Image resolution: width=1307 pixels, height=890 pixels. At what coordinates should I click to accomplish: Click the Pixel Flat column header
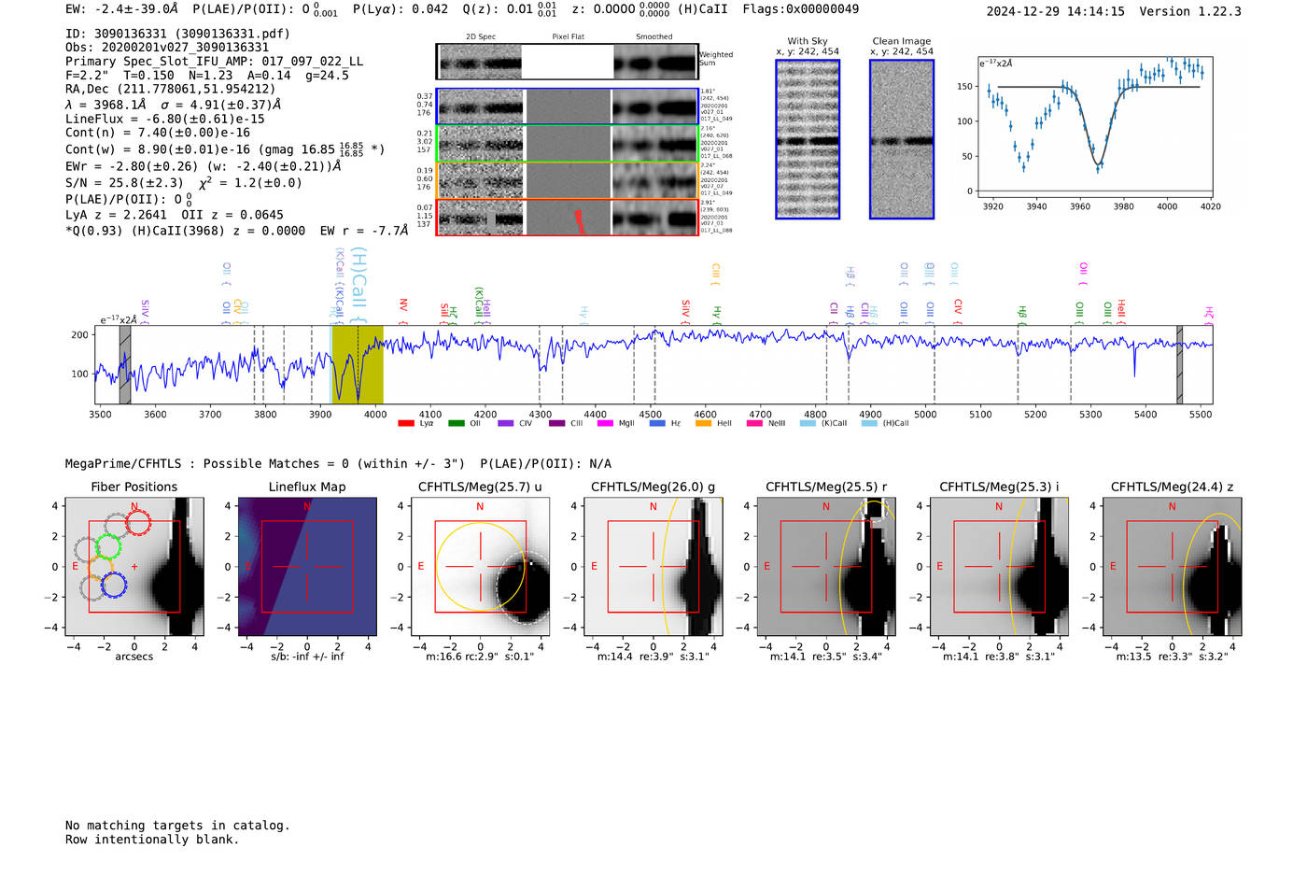[568, 36]
